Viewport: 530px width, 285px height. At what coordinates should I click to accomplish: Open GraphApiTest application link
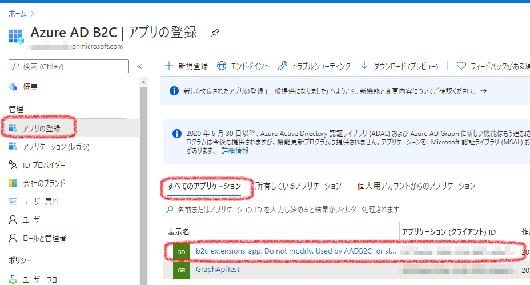pos(218,270)
